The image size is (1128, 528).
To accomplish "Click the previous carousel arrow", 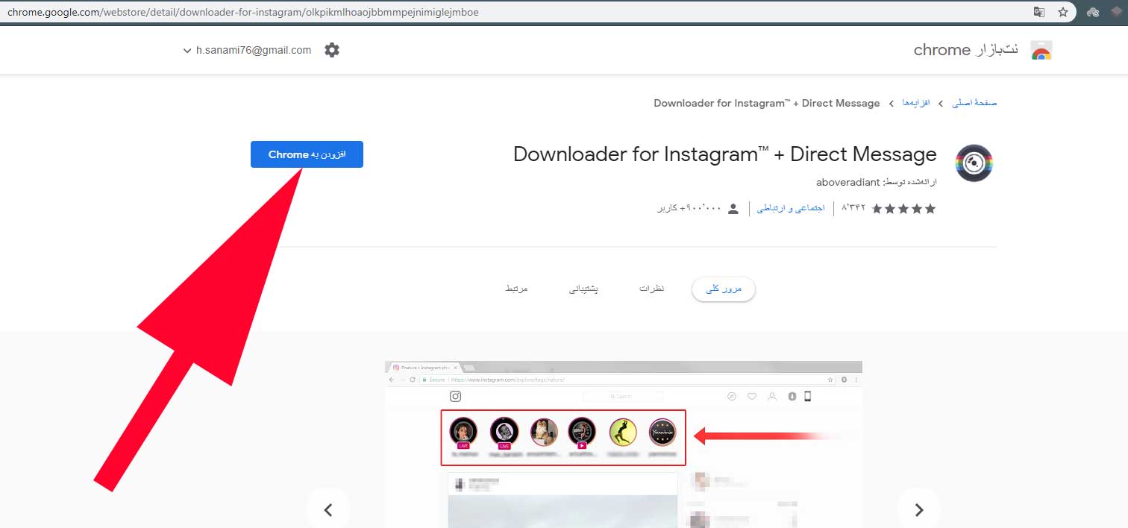I will click(328, 509).
